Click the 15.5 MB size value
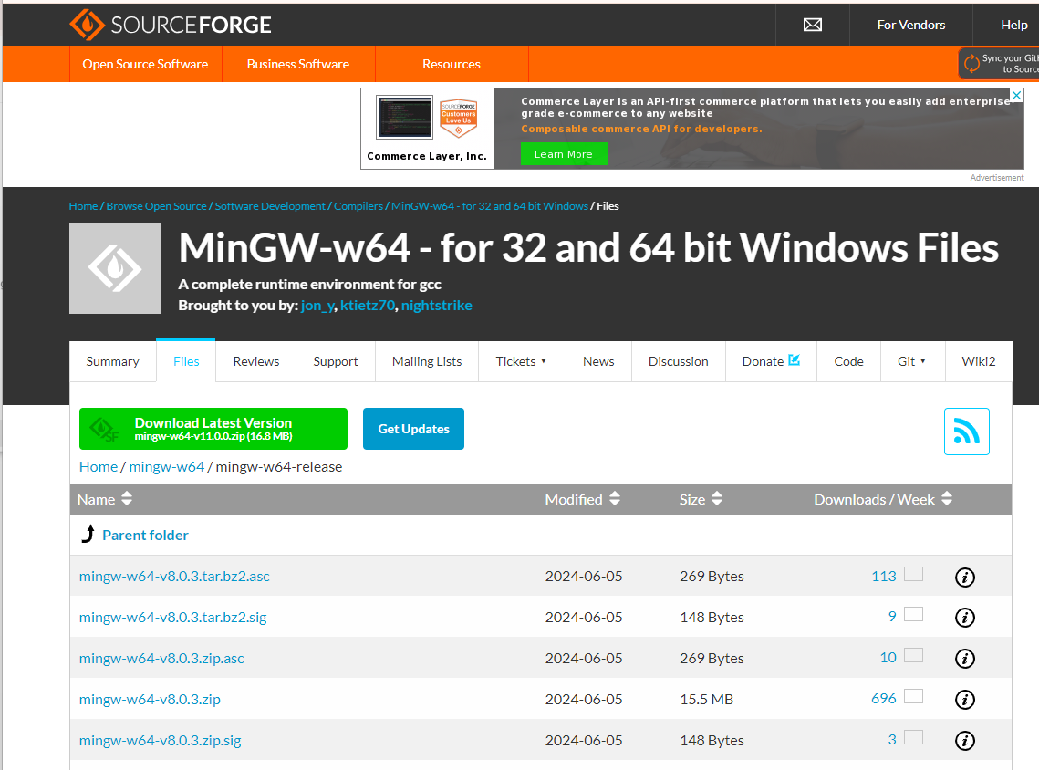Image resolution: width=1039 pixels, height=770 pixels. [x=706, y=700]
